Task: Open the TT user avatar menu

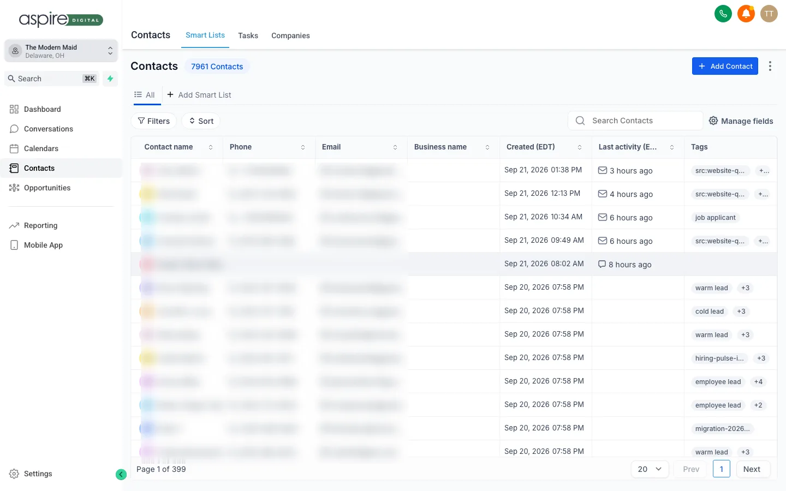Action: pyautogui.click(x=769, y=14)
